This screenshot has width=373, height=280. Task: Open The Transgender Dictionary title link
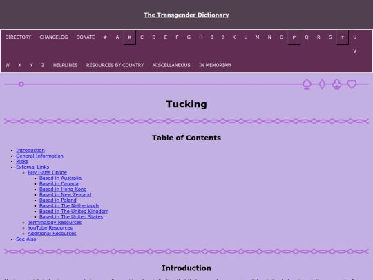click(186, 15)
